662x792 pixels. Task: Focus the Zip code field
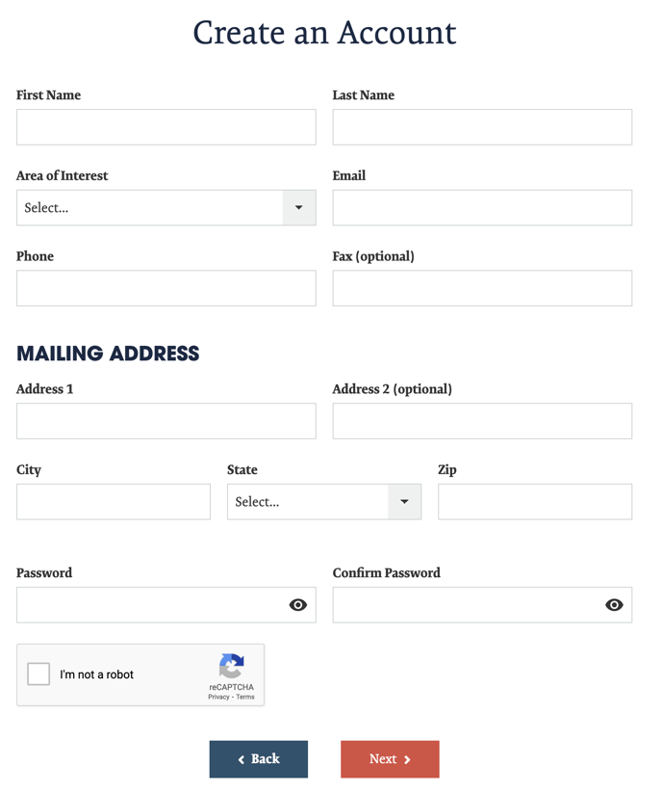click(535, 502)
